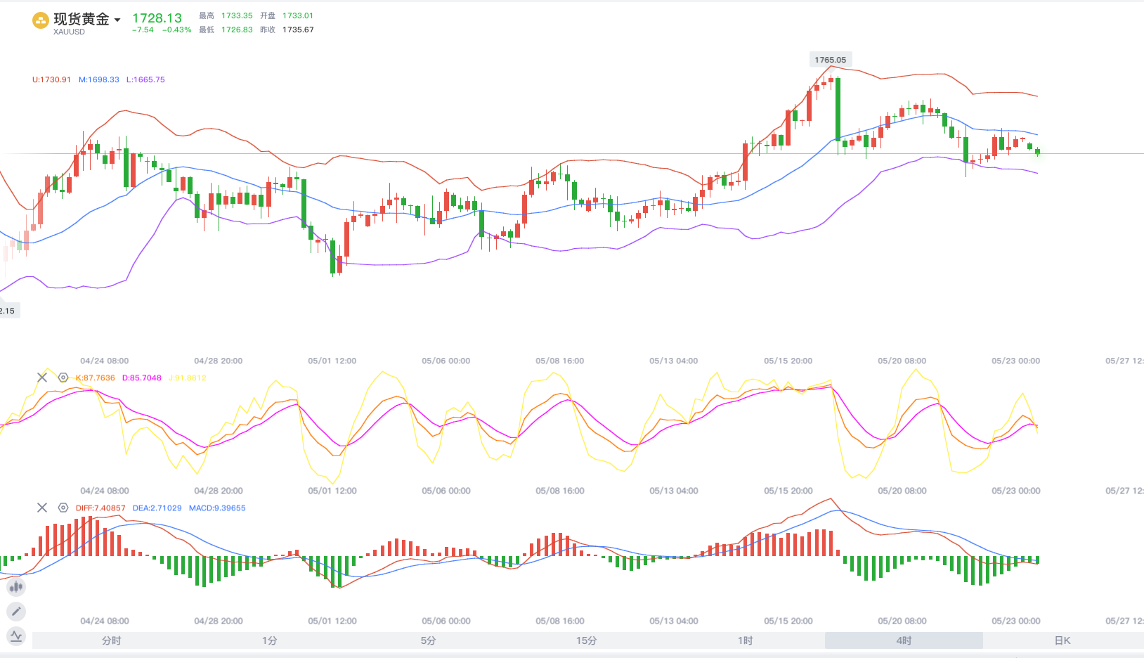This screenshot has width=1144, height=658.
Task: Select the pencil drawing tool
Action: pos(16,612)
